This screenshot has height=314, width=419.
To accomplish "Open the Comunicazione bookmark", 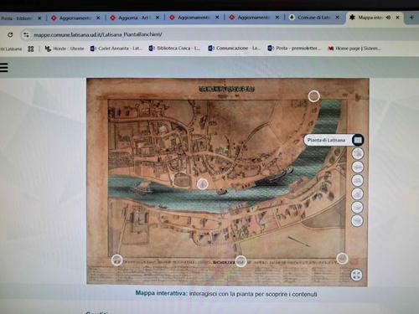I will click(x=234, y=48).
